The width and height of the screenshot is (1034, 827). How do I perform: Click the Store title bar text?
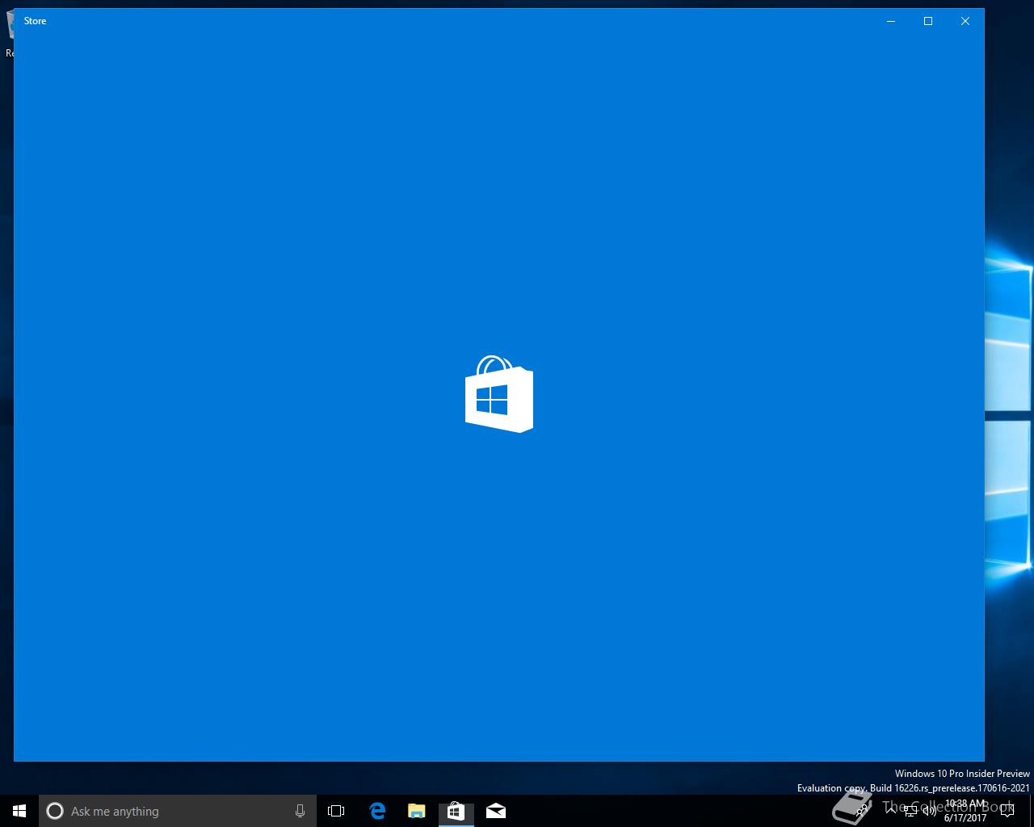[35, 21]
